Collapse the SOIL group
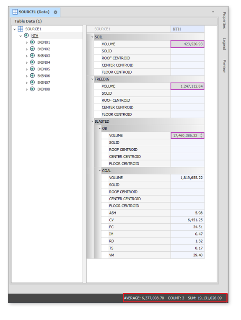 (x=92, y=37)
